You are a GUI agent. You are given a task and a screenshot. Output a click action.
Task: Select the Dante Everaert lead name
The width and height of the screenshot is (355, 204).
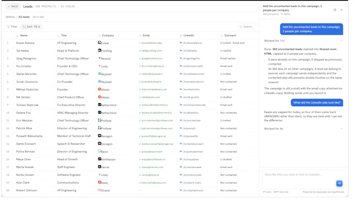point(26,144)
